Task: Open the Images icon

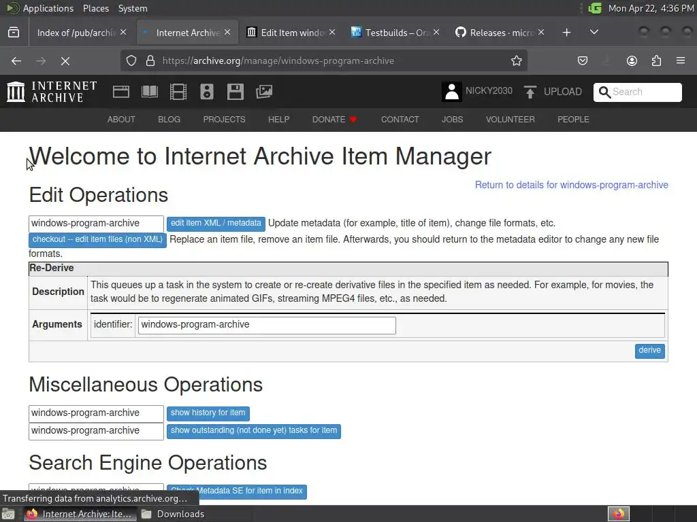Action: (x=264, y=92)
